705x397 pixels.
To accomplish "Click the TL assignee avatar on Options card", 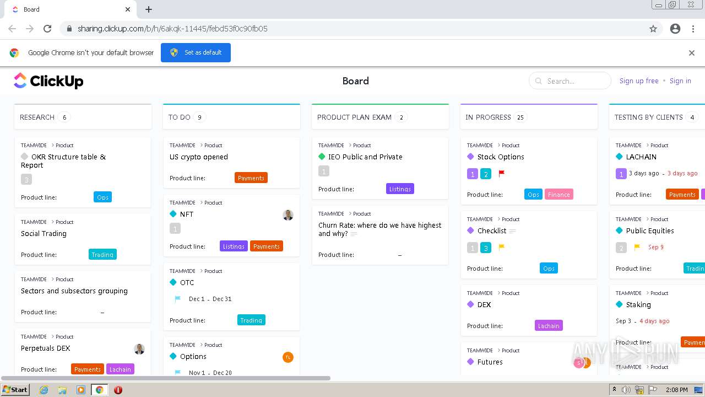I will tap(288, 357).
